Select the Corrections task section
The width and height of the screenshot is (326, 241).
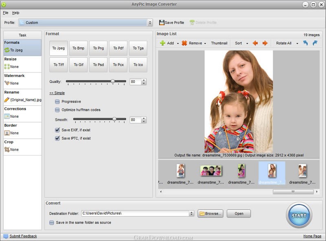tap(22, 114)
